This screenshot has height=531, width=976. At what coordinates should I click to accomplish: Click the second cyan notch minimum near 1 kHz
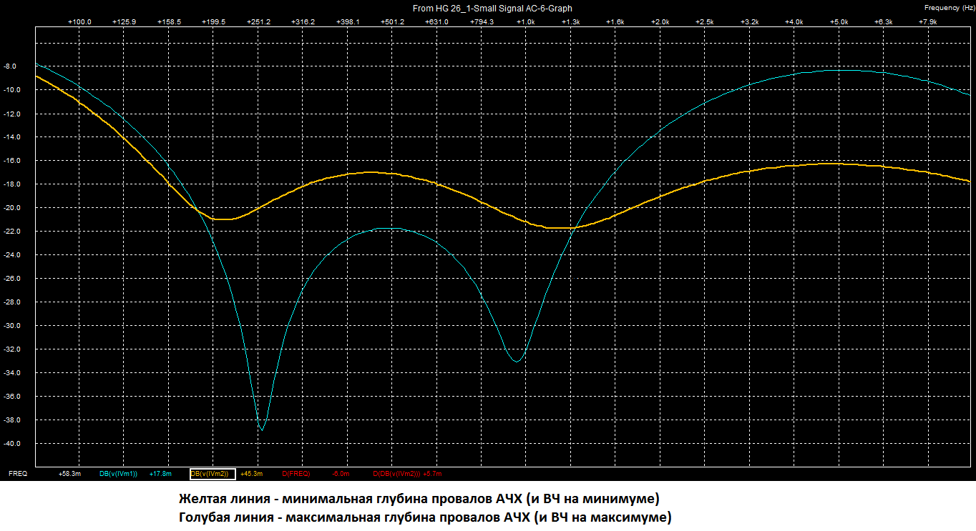pyautogui.click(x=517, y=361)
